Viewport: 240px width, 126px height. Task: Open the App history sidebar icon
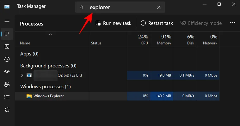7,59
